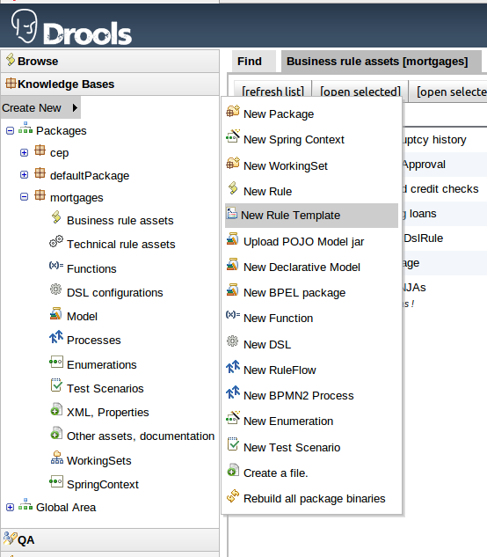Click the New Spring Context icon
The width and height of the screenshot is (487, 557).
coord(233,136)
